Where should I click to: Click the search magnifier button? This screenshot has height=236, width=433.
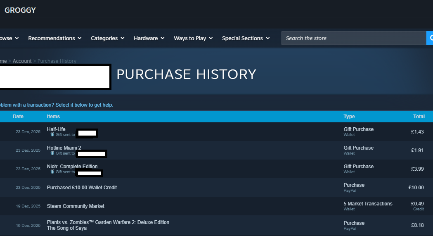[x=430, y=38]
